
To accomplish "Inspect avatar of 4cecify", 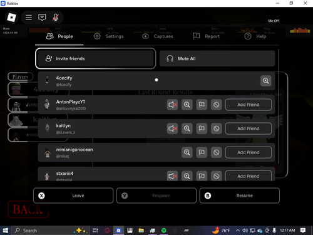I will pyautogui.click(x=266, y=81).
